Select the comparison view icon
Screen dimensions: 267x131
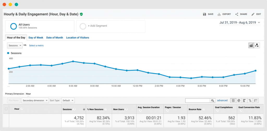point(250,101)
